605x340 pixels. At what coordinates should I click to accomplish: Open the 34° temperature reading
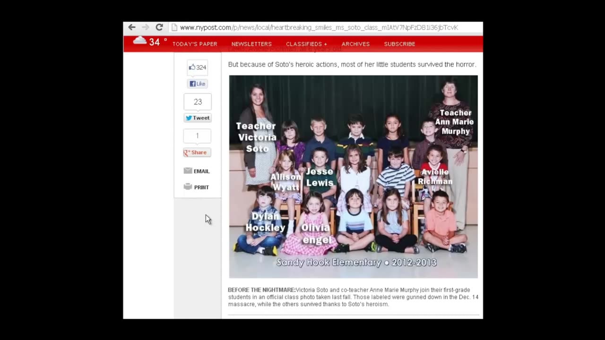pos(157,42)
